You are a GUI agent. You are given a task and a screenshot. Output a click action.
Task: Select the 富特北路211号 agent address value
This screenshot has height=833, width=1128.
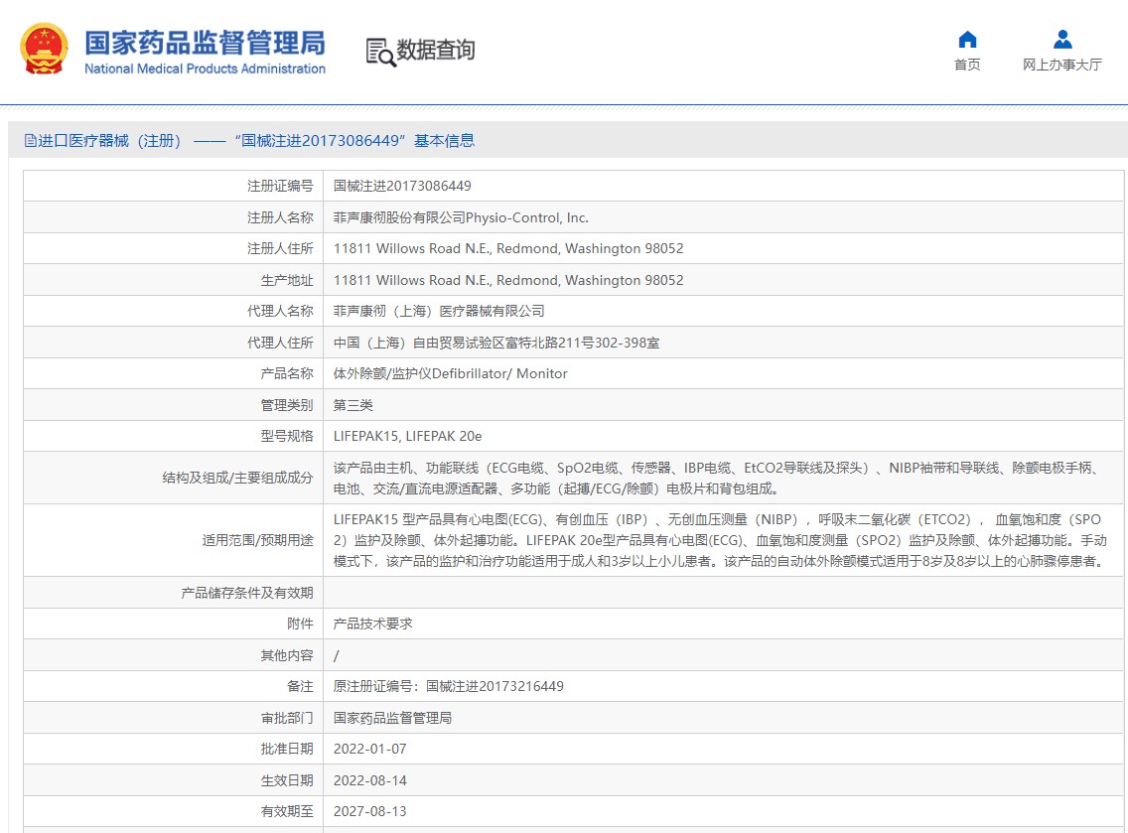tap(496, 343)
